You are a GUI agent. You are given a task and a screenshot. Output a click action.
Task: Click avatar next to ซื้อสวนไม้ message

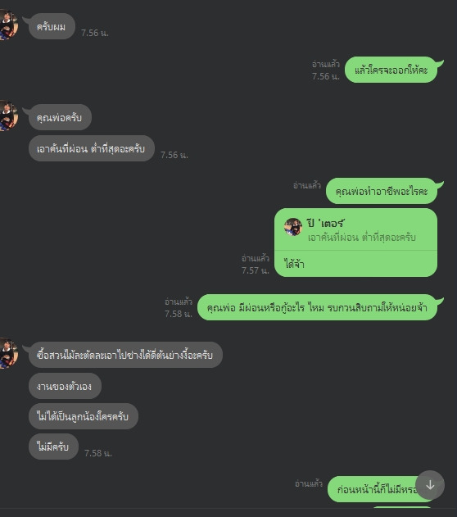pos(8,353)
